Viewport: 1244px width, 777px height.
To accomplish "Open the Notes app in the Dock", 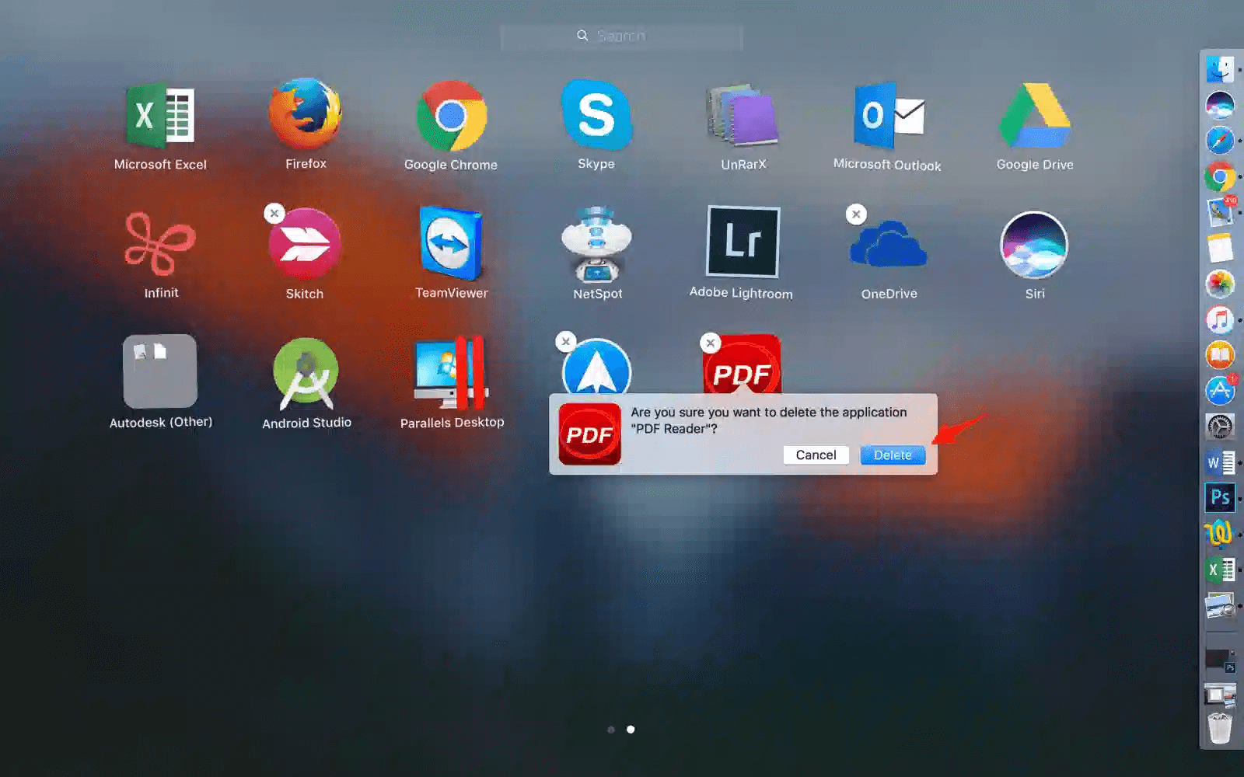I will [x=1220, y=248].
